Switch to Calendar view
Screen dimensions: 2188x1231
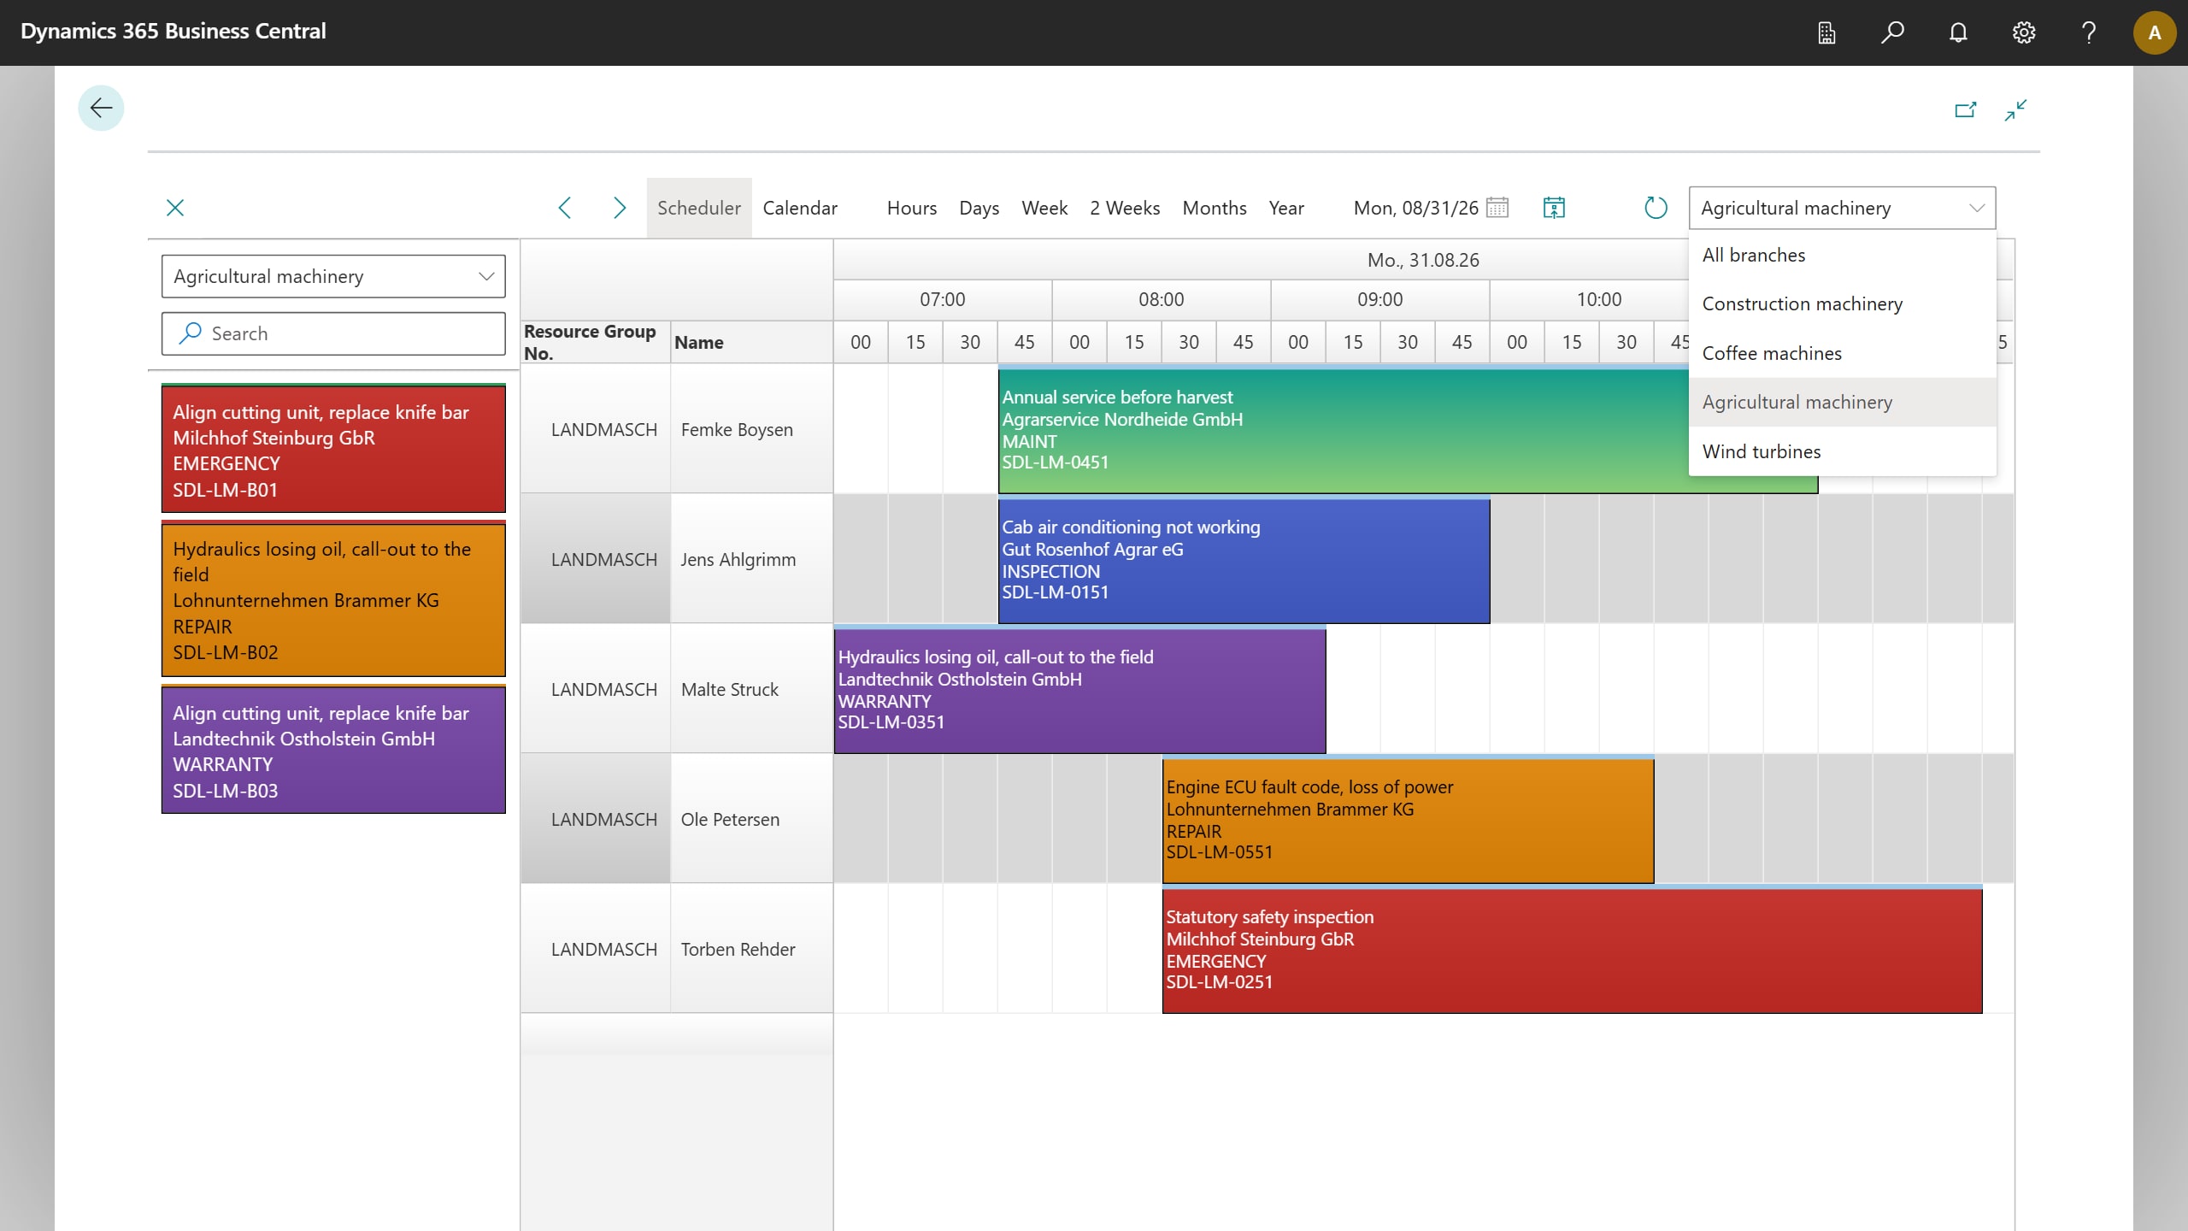coord(800,208)
